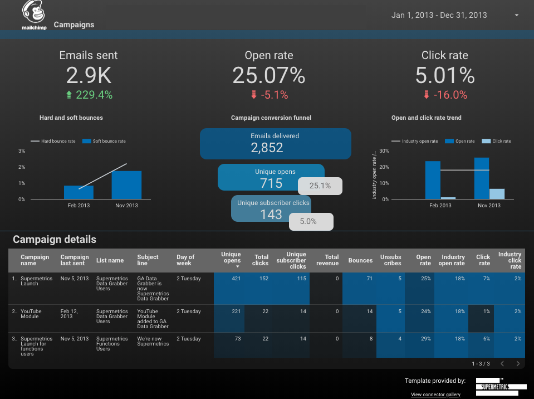Click the 1 - 3 / 3 page indicator

click(x=481, y=363)
